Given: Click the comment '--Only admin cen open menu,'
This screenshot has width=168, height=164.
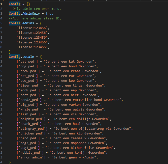Looking at the screenshot, I should pos(35,9).
